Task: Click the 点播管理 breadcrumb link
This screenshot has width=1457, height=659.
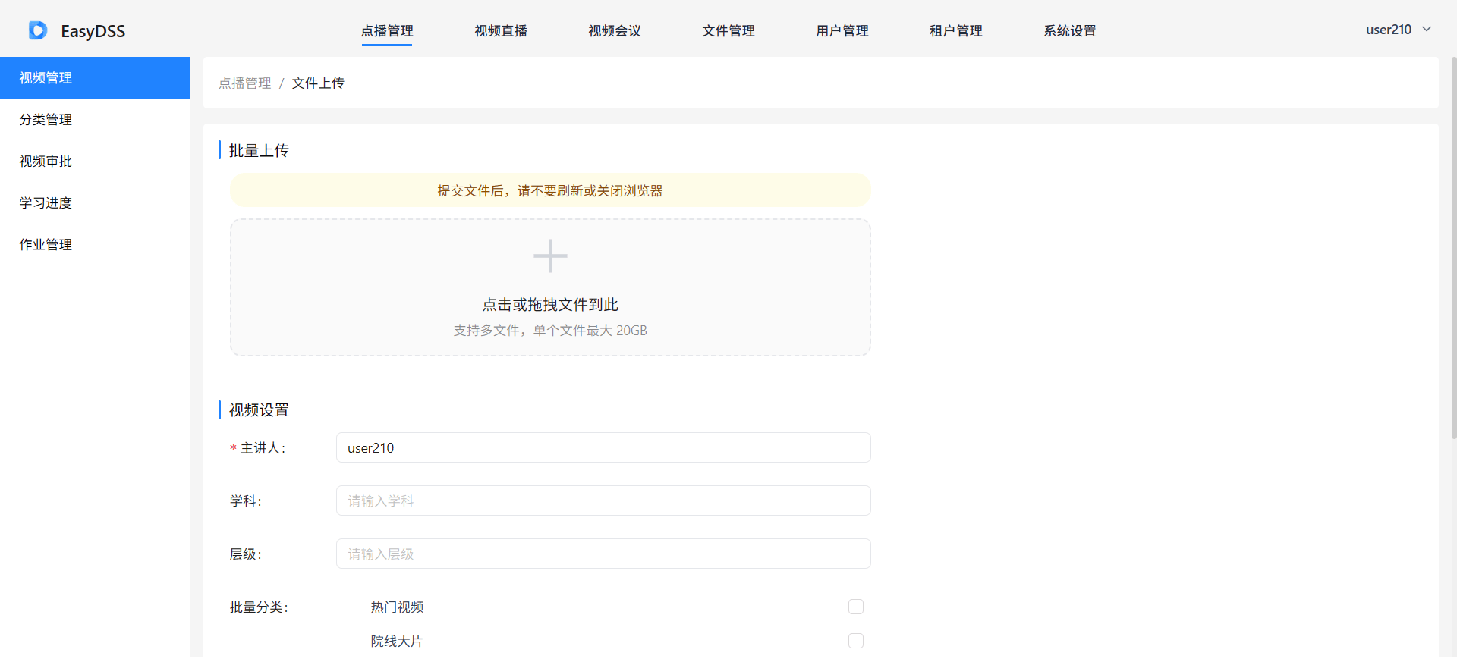Action: 245,83
